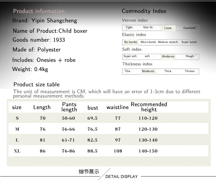Select No bombs in Elastic index
The image size is (216, 184).
pyautogui.click(x=130, y=42)
